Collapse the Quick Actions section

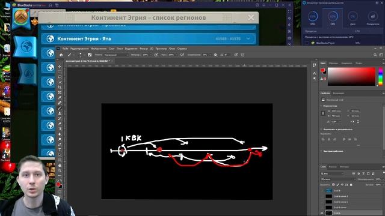click(321, 151)
